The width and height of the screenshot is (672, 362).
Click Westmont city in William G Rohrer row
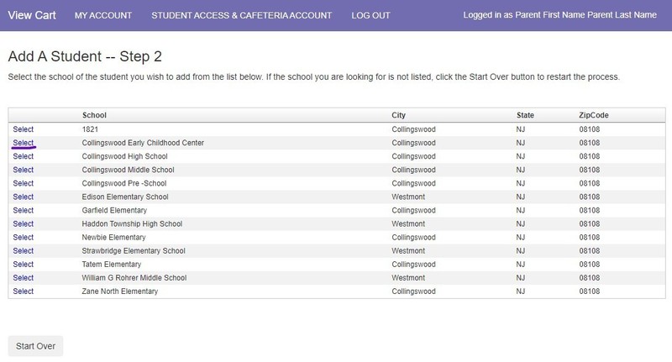coord(408,278)
